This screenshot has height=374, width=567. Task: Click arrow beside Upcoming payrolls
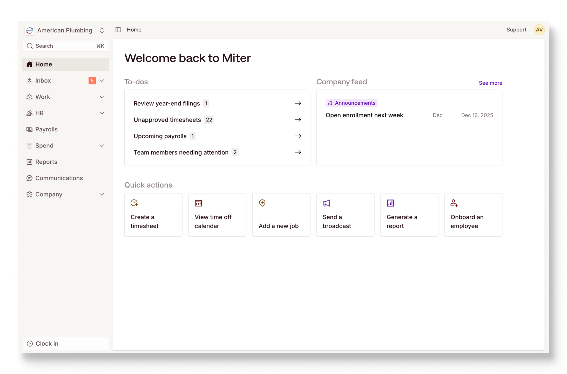pyautogui.click(x=298, y=136)
